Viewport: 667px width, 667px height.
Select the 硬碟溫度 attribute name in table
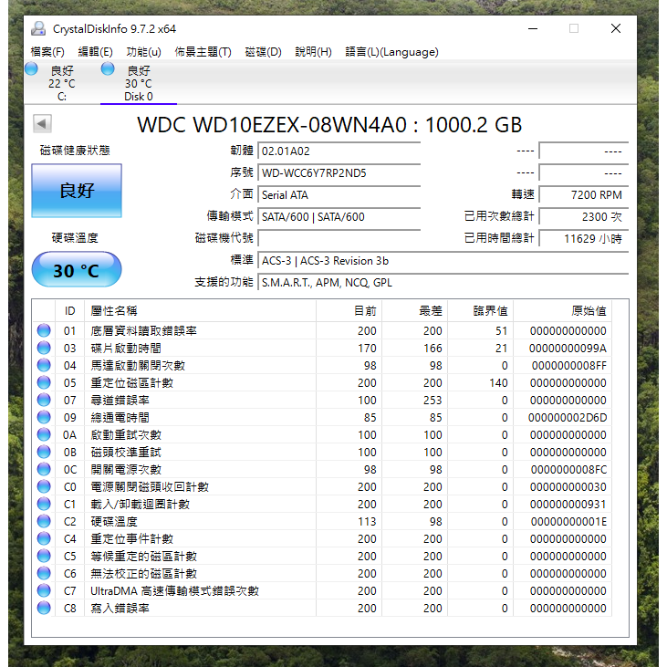pos(114,522)
